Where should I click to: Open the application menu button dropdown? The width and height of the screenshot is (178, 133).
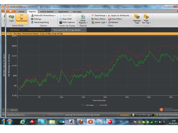[11, 11]
